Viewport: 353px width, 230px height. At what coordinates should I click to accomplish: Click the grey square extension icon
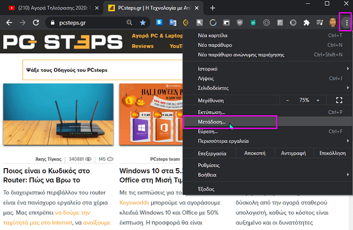[280, 23]
